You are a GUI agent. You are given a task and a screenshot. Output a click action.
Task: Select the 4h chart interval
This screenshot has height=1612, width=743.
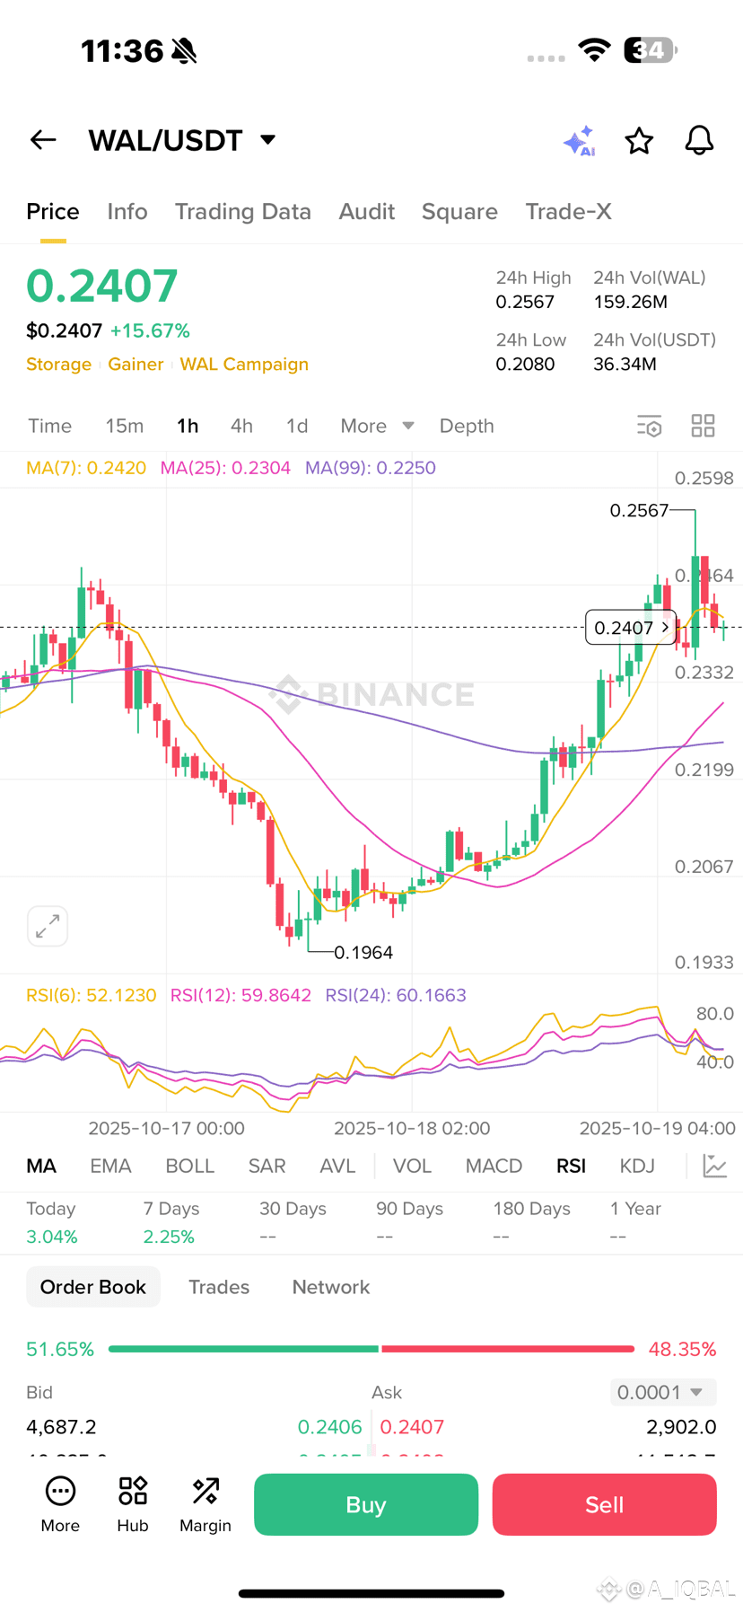pos(241,426)
